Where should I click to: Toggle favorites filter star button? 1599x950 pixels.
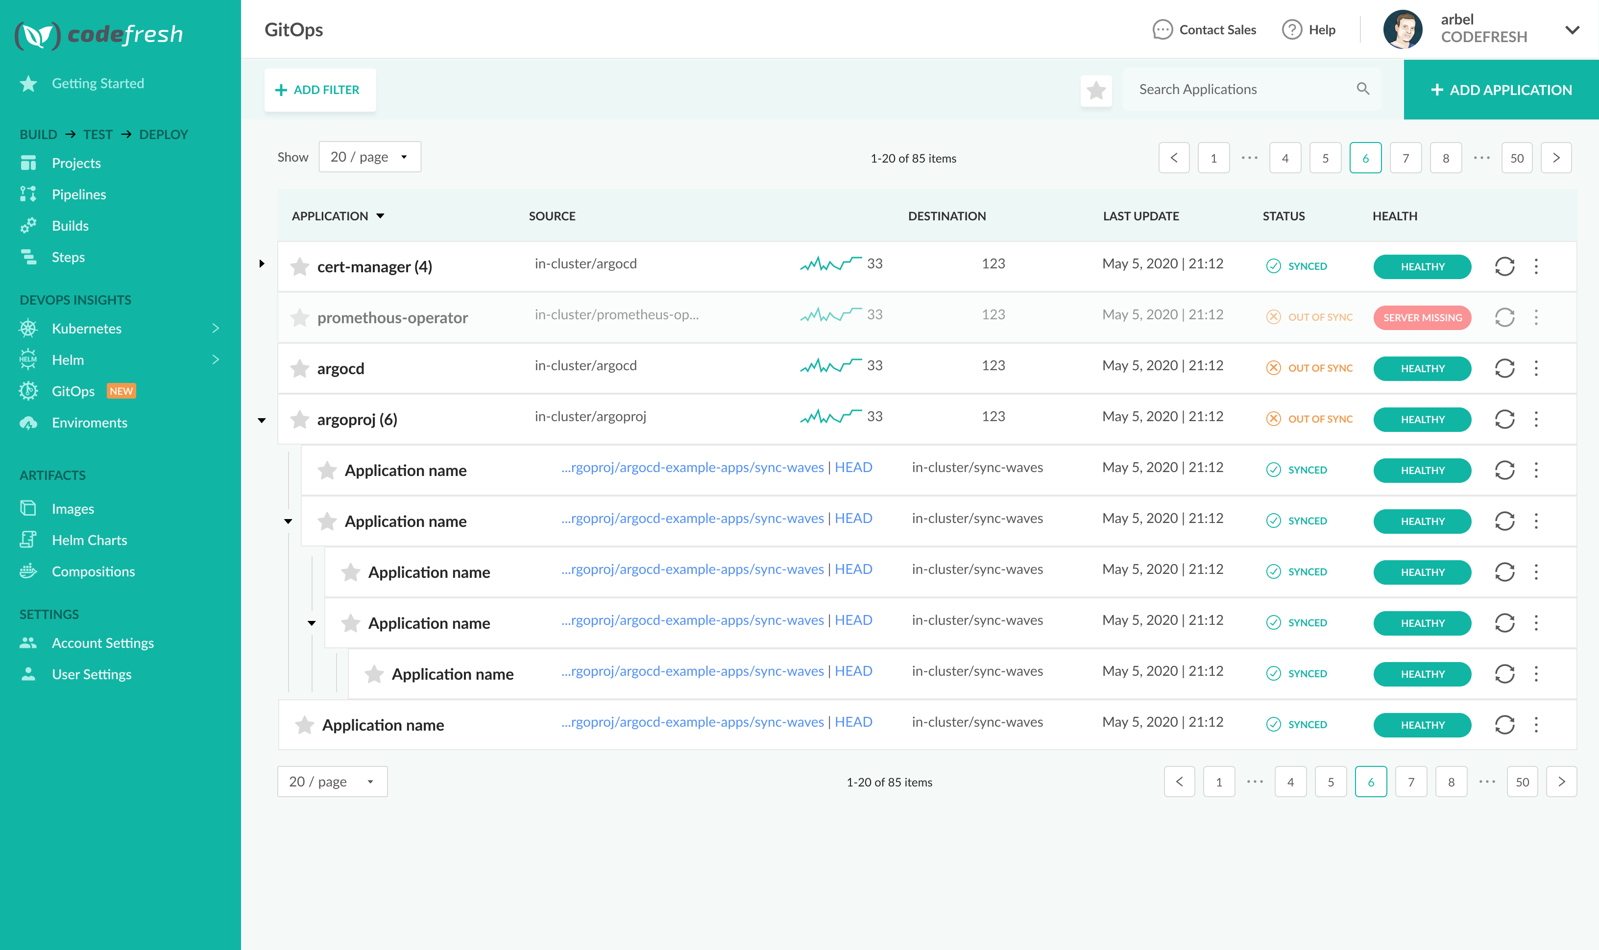(1096, 90)
